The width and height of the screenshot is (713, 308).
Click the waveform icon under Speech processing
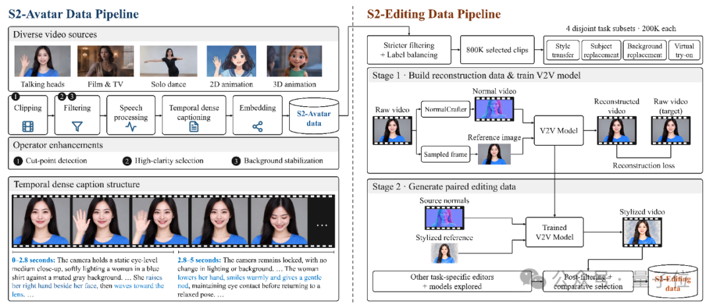(131, 127)
